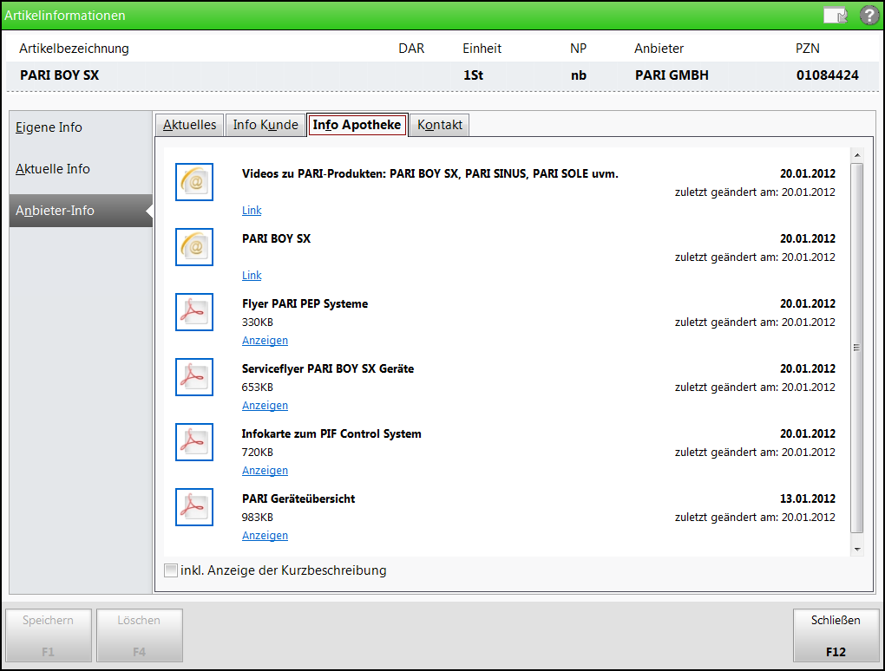Click the file size 983KB
The width and height of the screenshot is (885, 671).
(258, 518)
